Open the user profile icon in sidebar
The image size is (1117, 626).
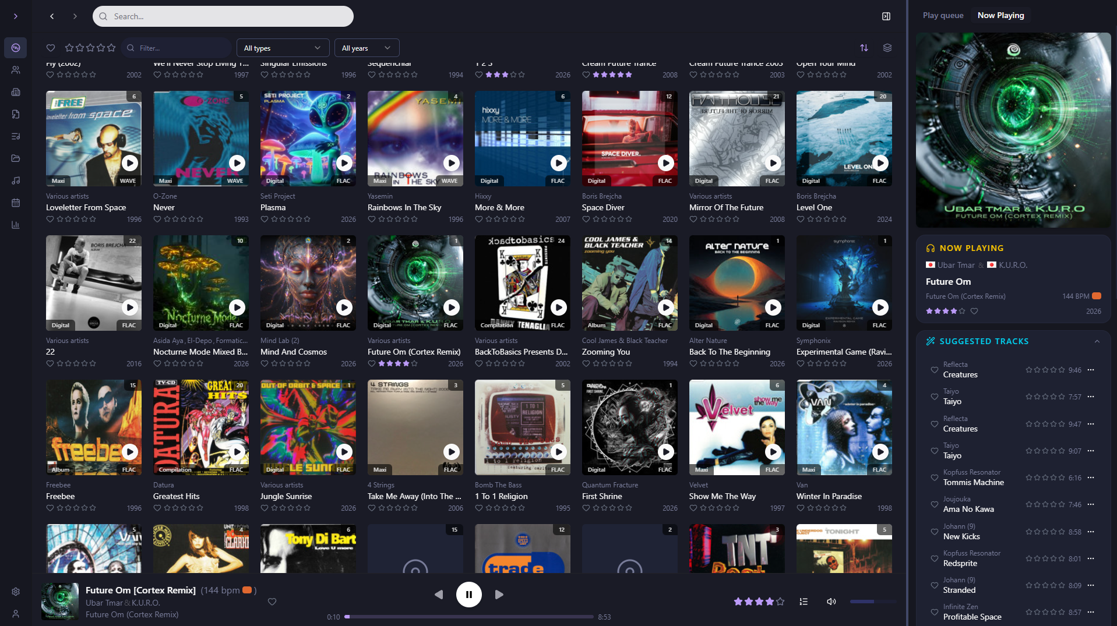(16, 614)
